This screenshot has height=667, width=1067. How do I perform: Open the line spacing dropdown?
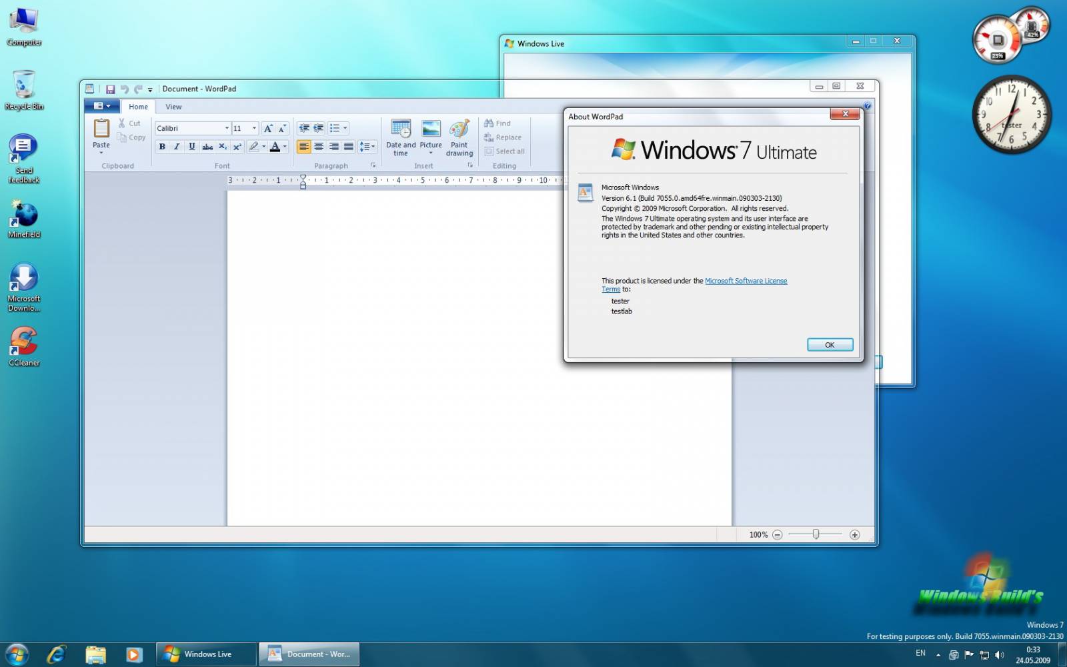click(x=367, y=147)
